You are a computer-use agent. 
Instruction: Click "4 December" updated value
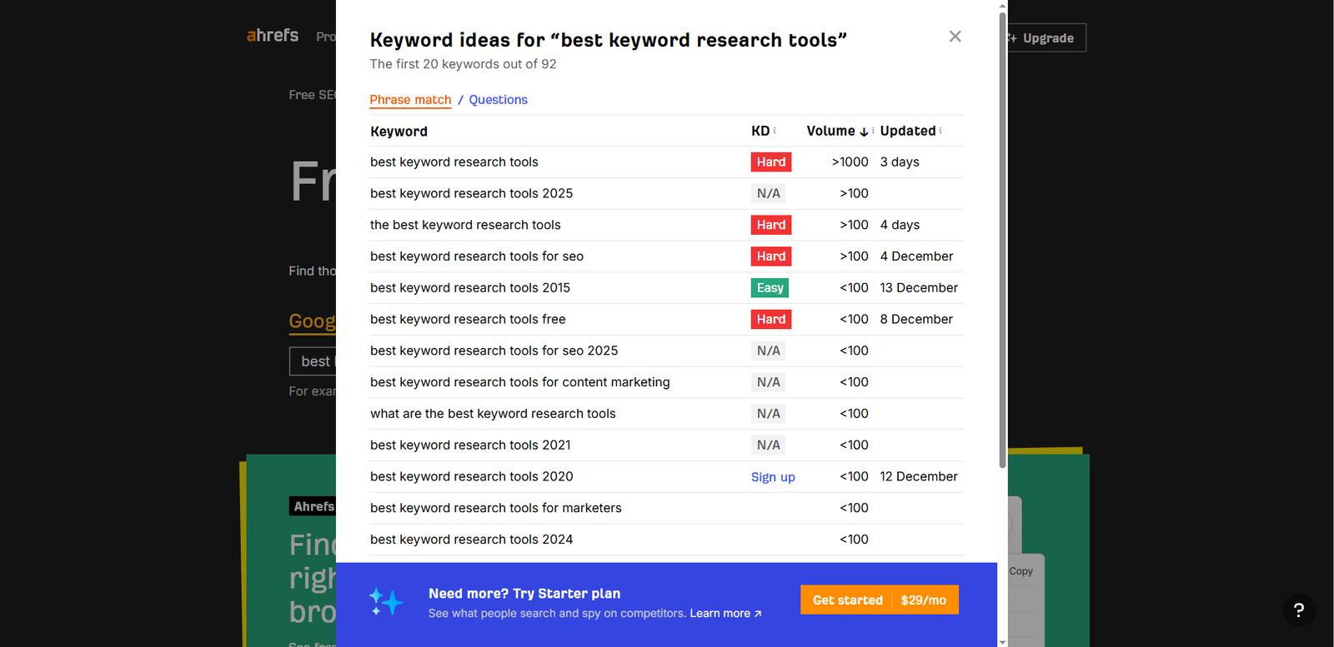(x=916, y=256)
